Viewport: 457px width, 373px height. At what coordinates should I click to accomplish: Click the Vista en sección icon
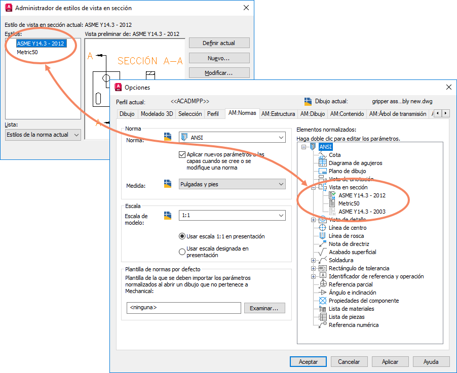[322, 187]
